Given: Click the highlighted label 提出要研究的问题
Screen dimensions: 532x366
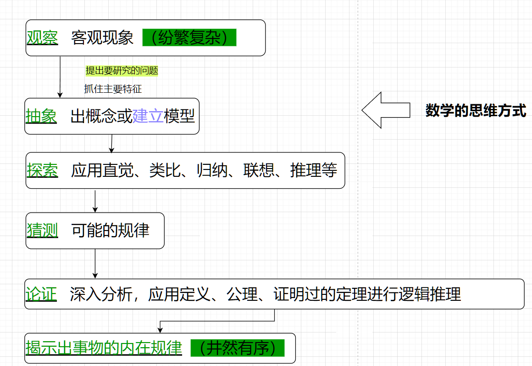Looking at the screenshot, I should pos(122,71).
